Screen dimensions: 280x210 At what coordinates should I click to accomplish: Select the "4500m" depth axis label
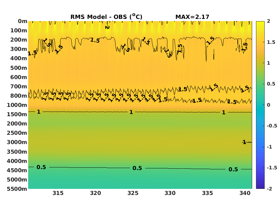point(17,170)
